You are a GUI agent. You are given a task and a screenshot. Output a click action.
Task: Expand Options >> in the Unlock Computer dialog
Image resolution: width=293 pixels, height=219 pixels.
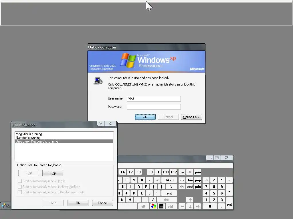191,117
